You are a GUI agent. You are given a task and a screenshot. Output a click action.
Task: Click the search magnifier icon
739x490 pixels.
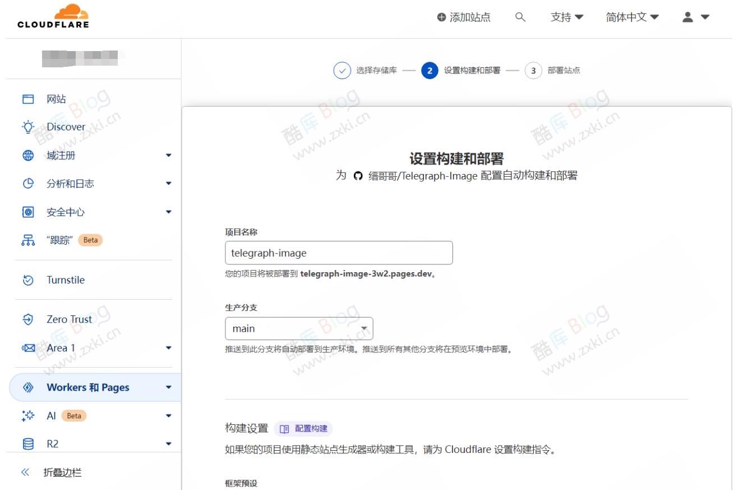[x=520, y=17]
